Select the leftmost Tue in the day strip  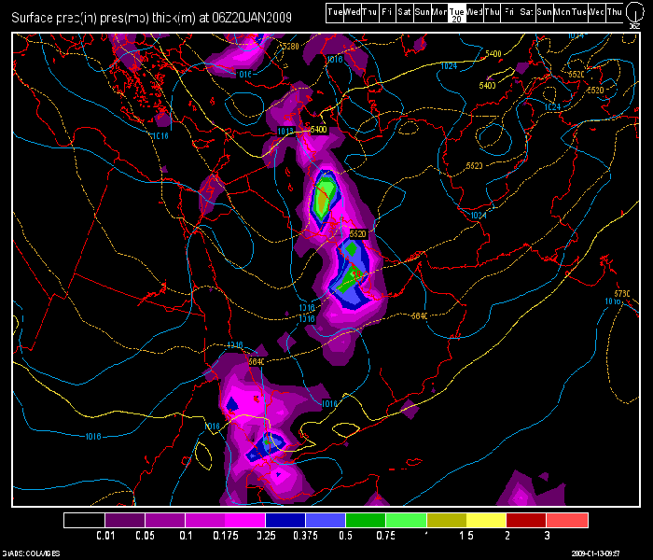click(337, 12)
